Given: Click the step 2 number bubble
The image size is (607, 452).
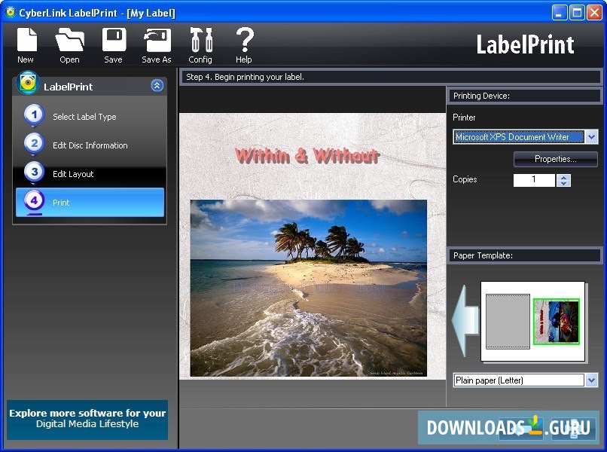Looking at the screenshot, I should (34, 144).
